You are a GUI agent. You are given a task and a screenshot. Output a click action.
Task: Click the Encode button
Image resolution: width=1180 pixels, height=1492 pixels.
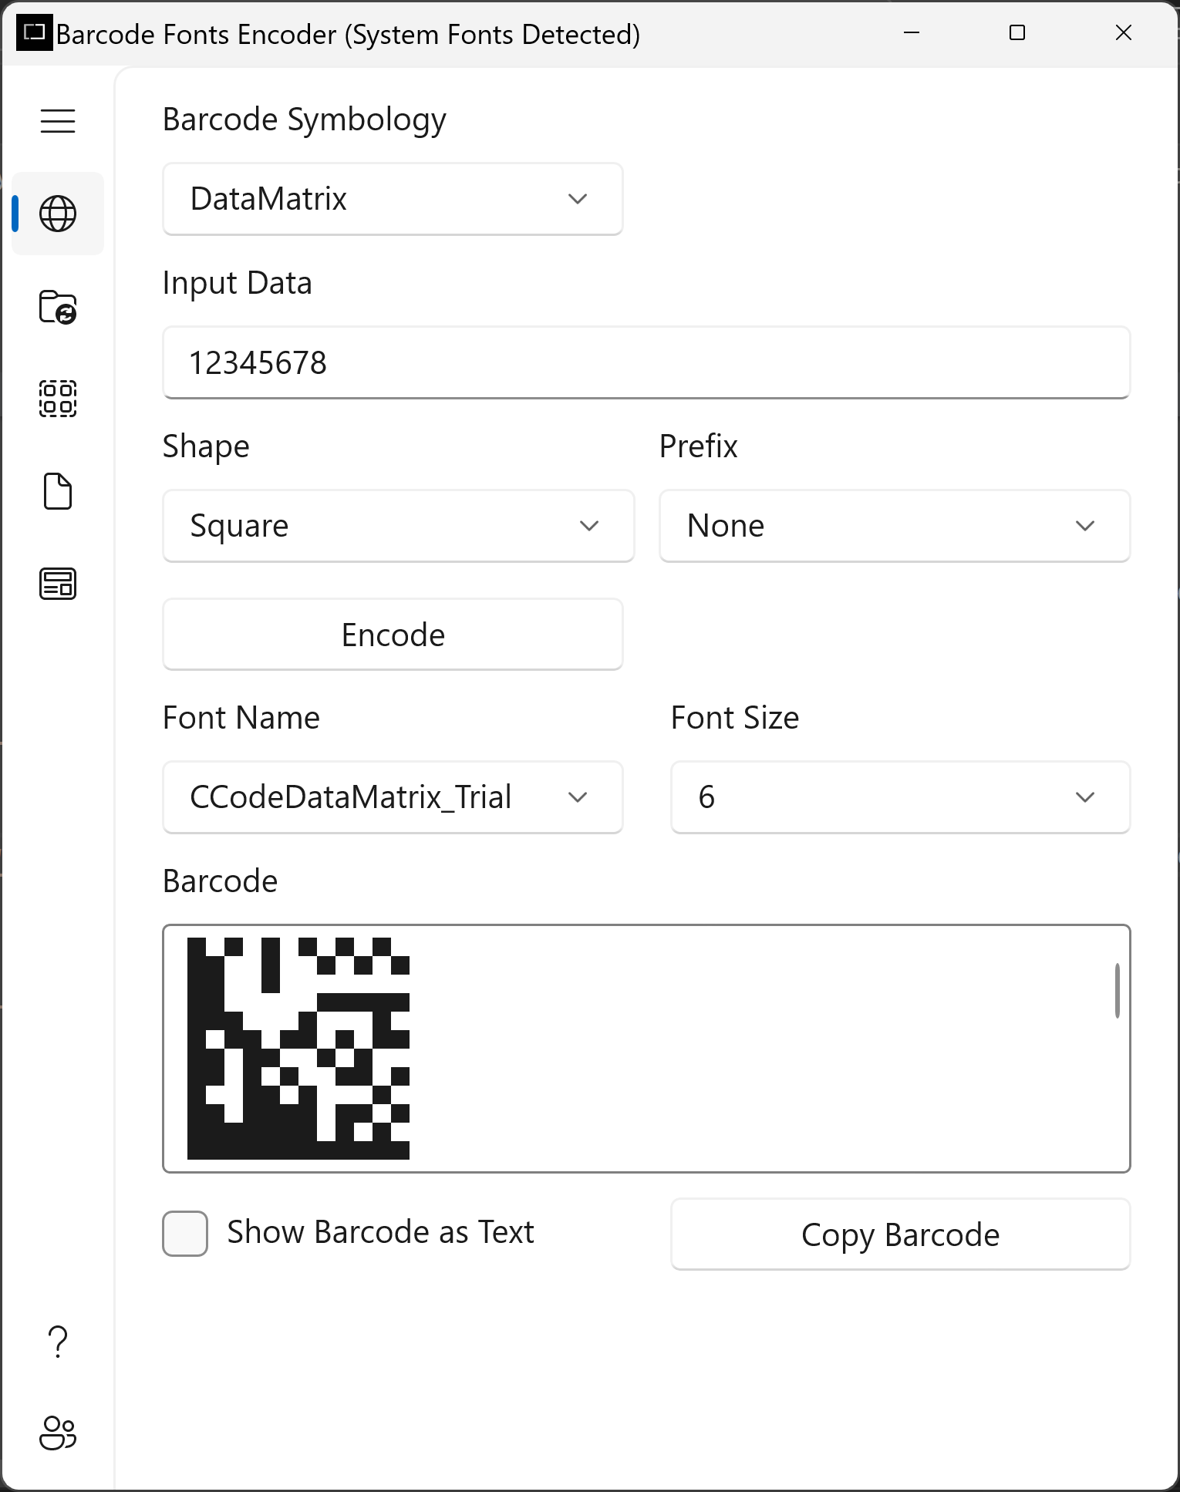tap(393, 635)
